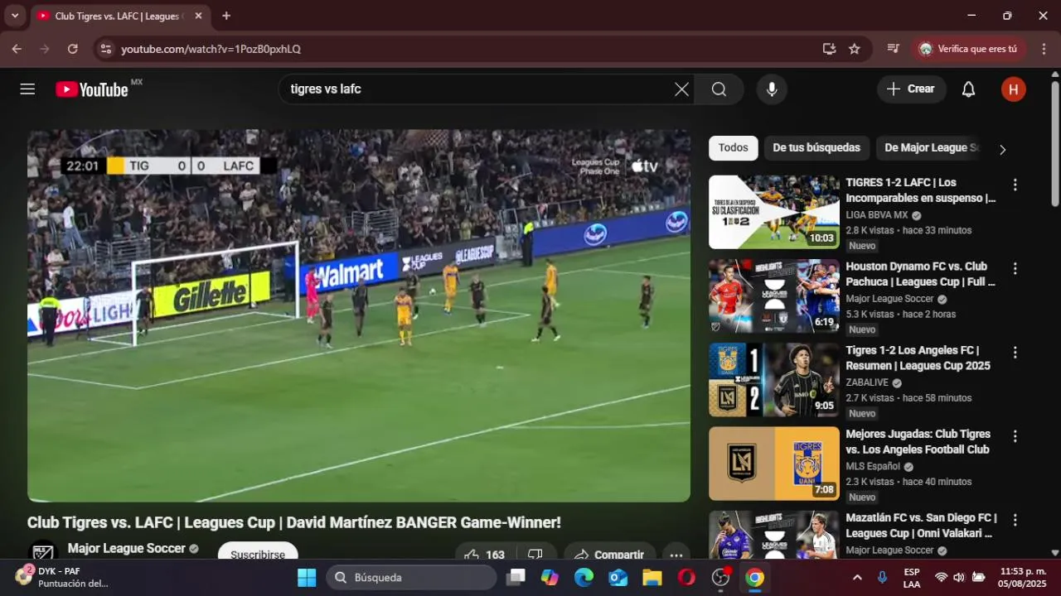
Task: Go to the YouTube home logo
Action: click(x=92, y=89)
